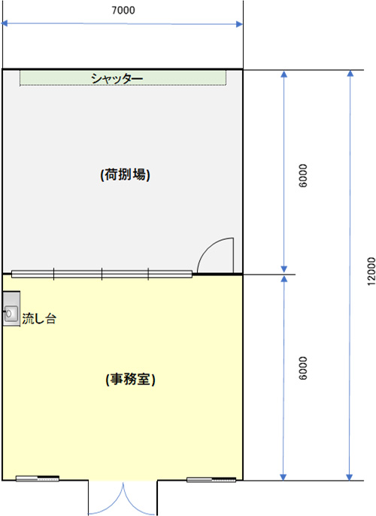Click the upper 6000 dimension text
The width and height of the screenshot is (376, 516).
pos(303,176)
